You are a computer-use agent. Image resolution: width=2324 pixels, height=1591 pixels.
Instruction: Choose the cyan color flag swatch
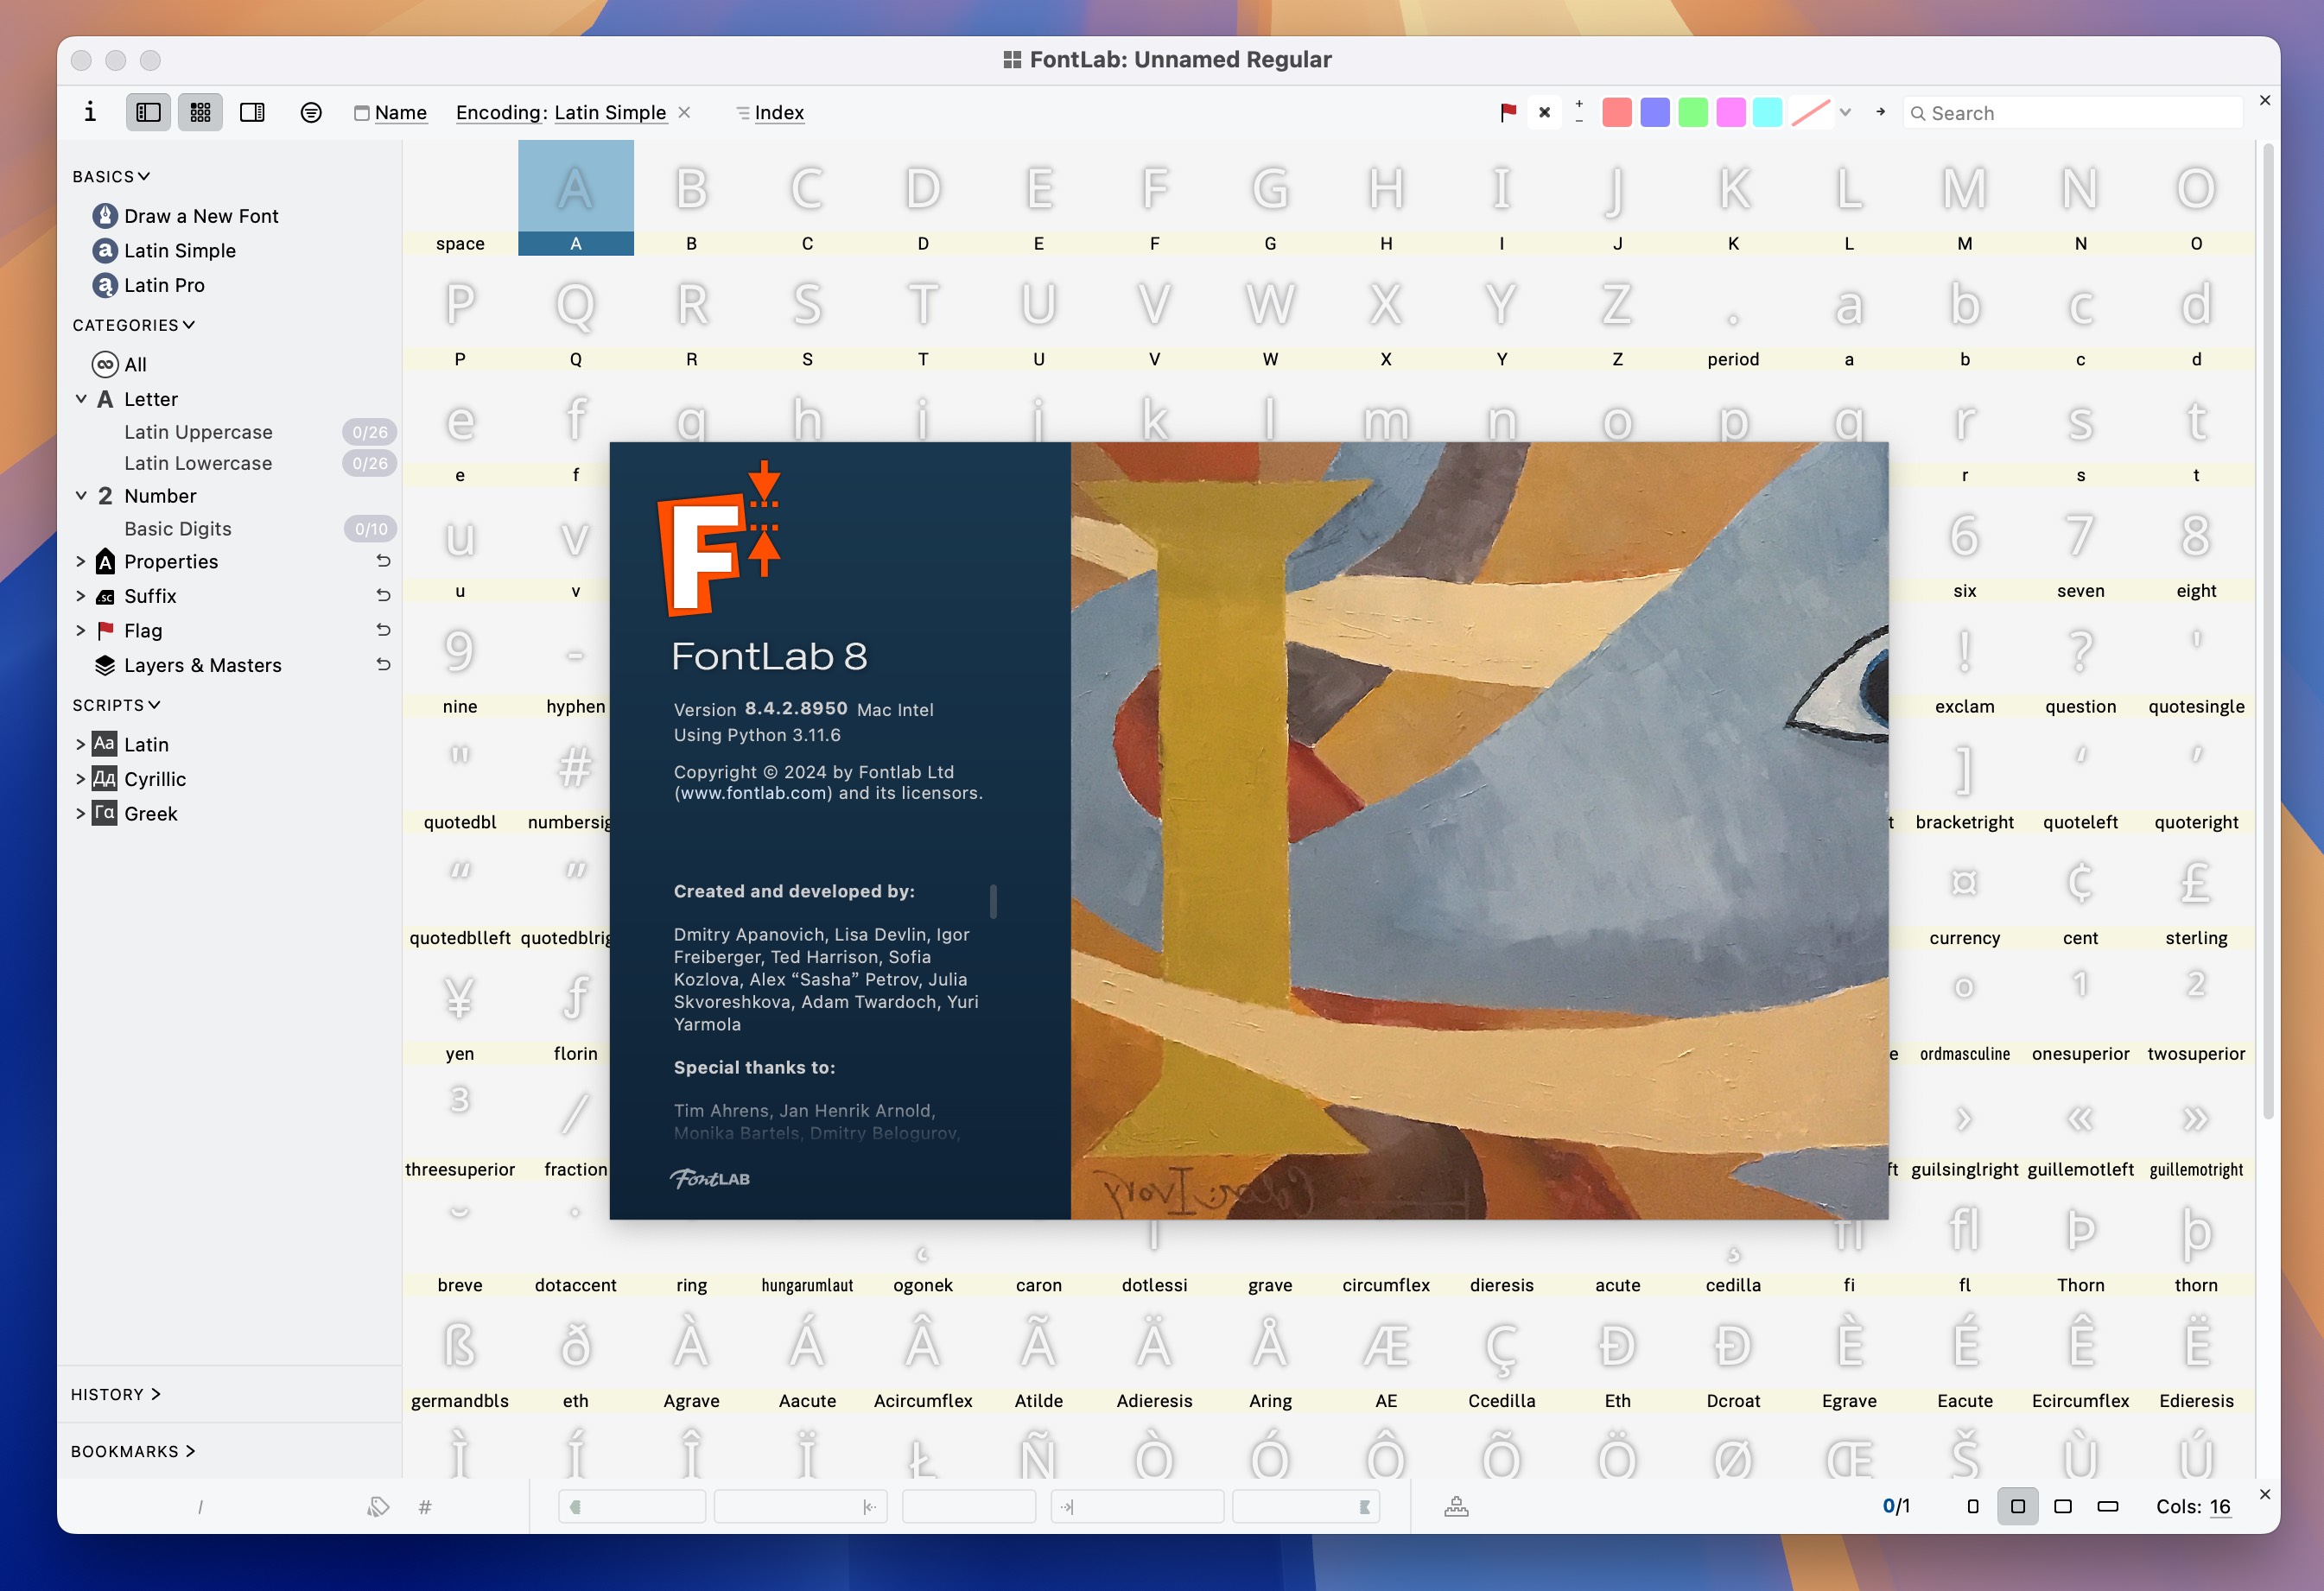click(x=1767, y=113)
